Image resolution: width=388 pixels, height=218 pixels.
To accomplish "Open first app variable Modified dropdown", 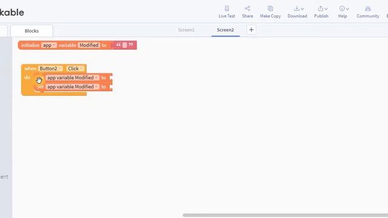I will pyautogui.click(x=73, y=78).
